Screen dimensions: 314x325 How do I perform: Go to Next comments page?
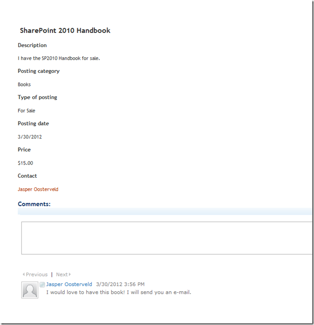(62, 274)
